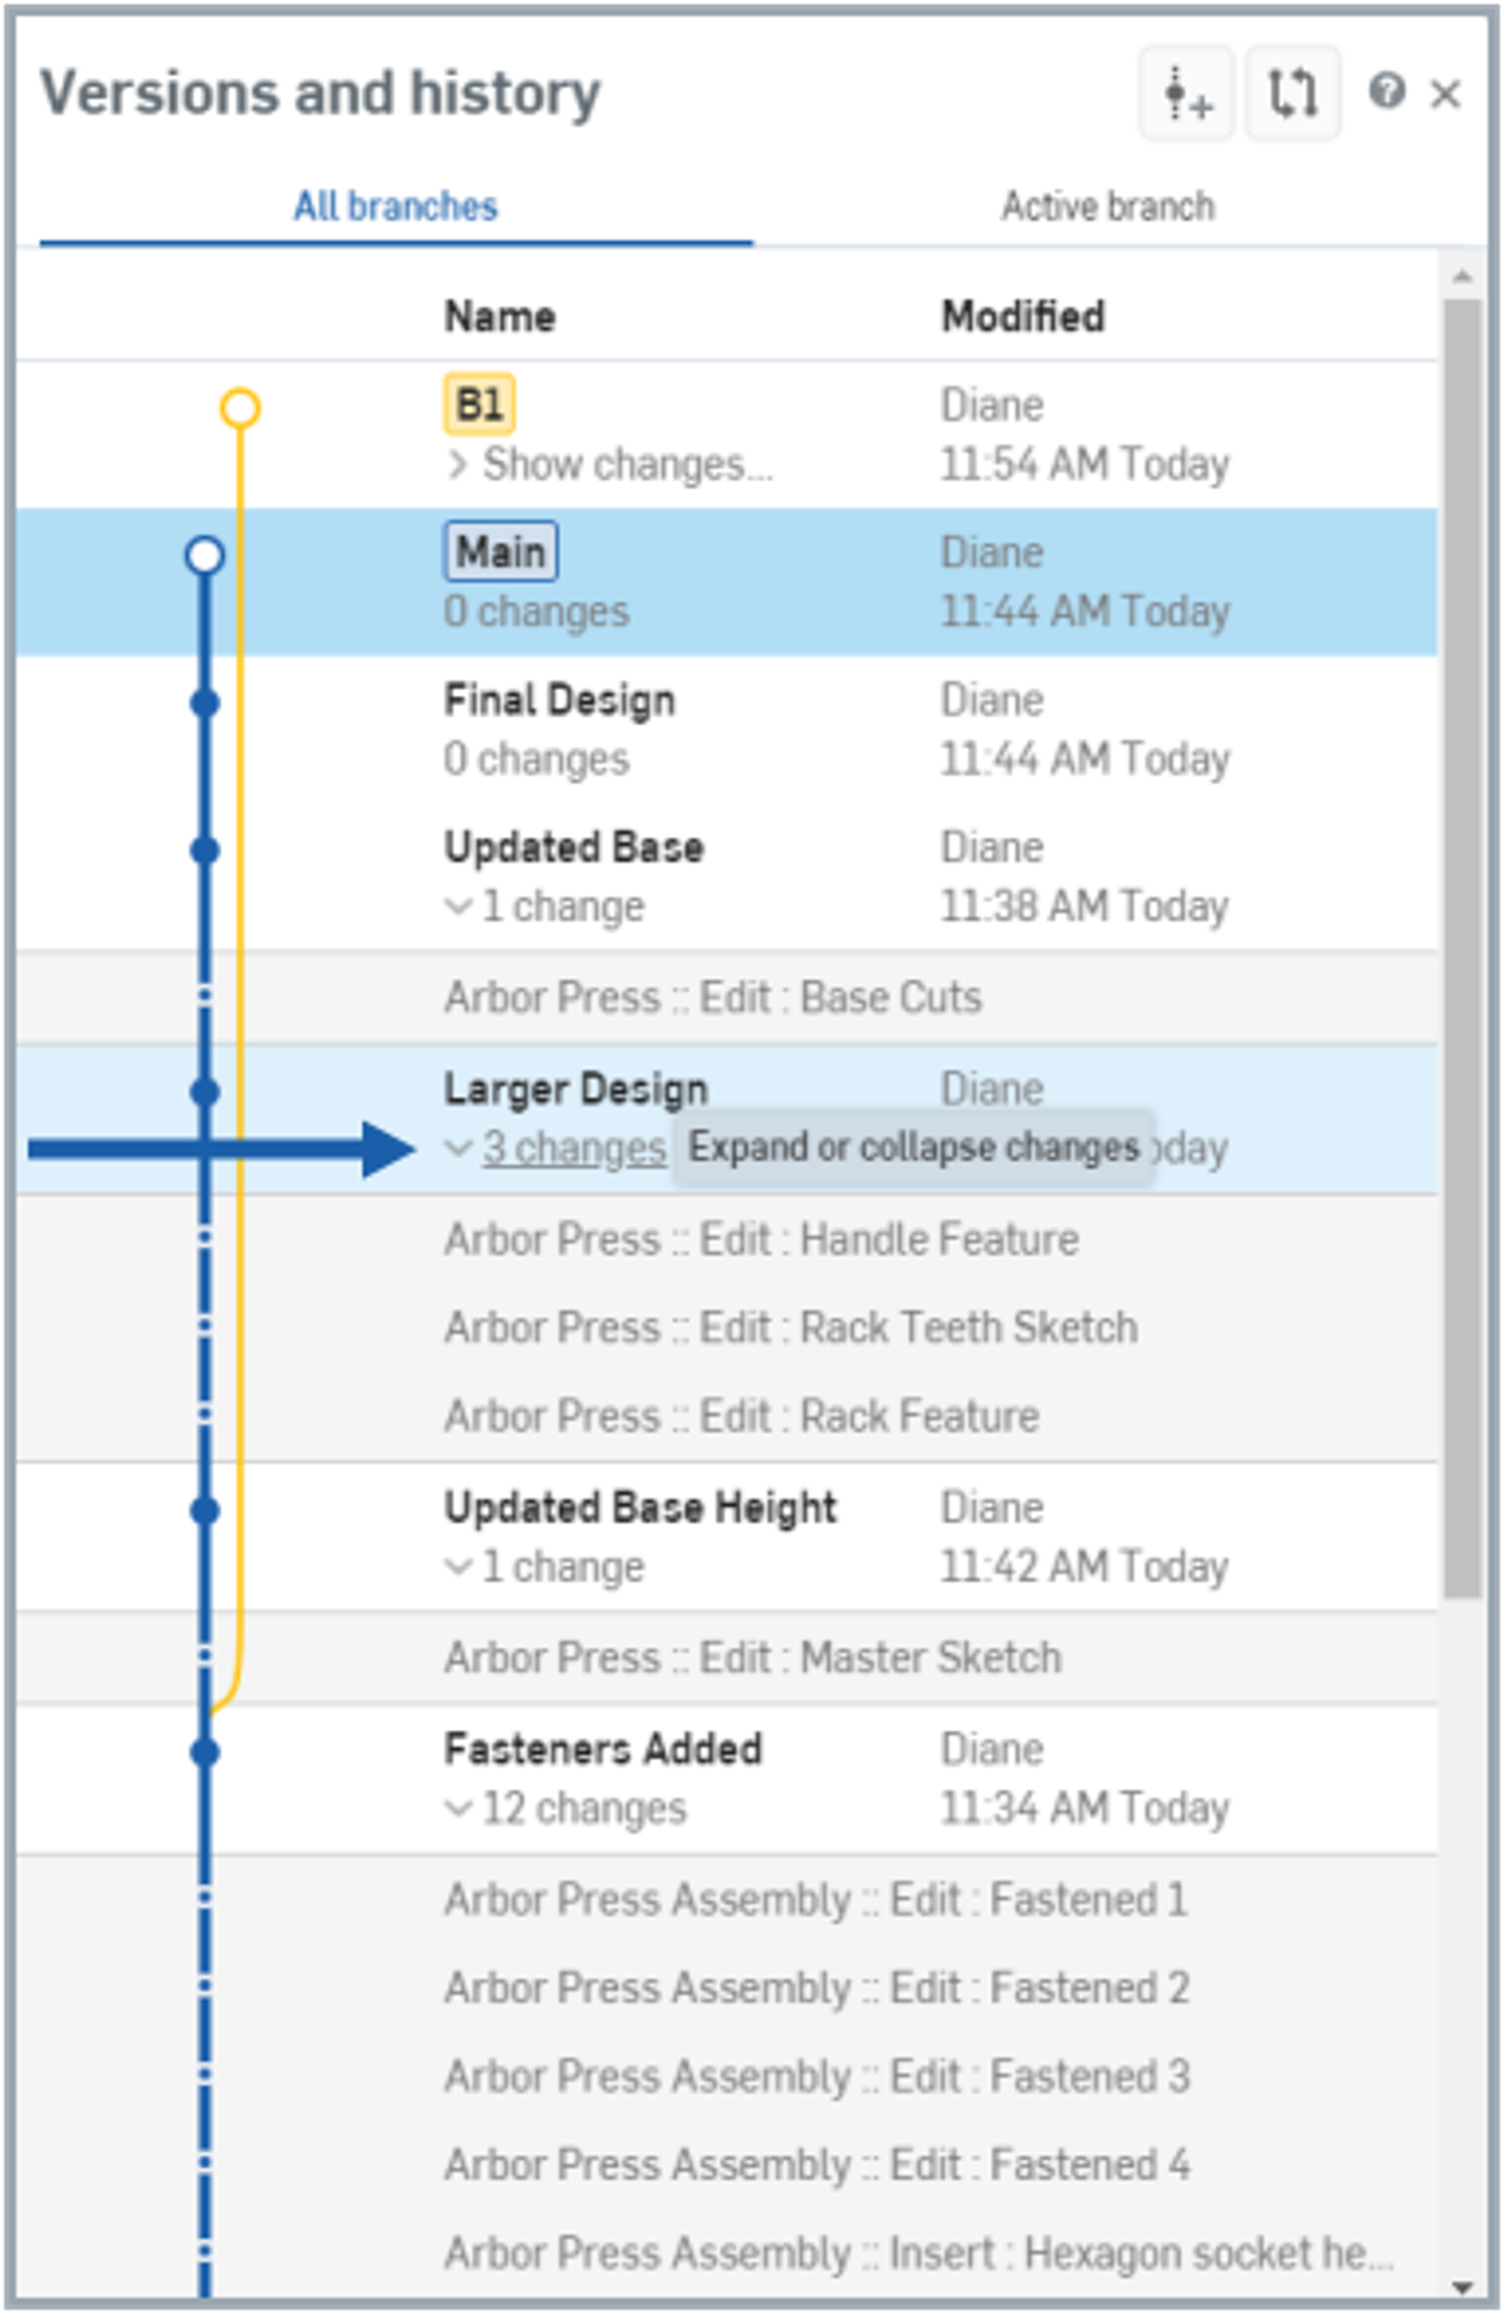Click the branch compare icon in the header
Viewport: 1503px width, 2313px height.
tap(1293, 95)
